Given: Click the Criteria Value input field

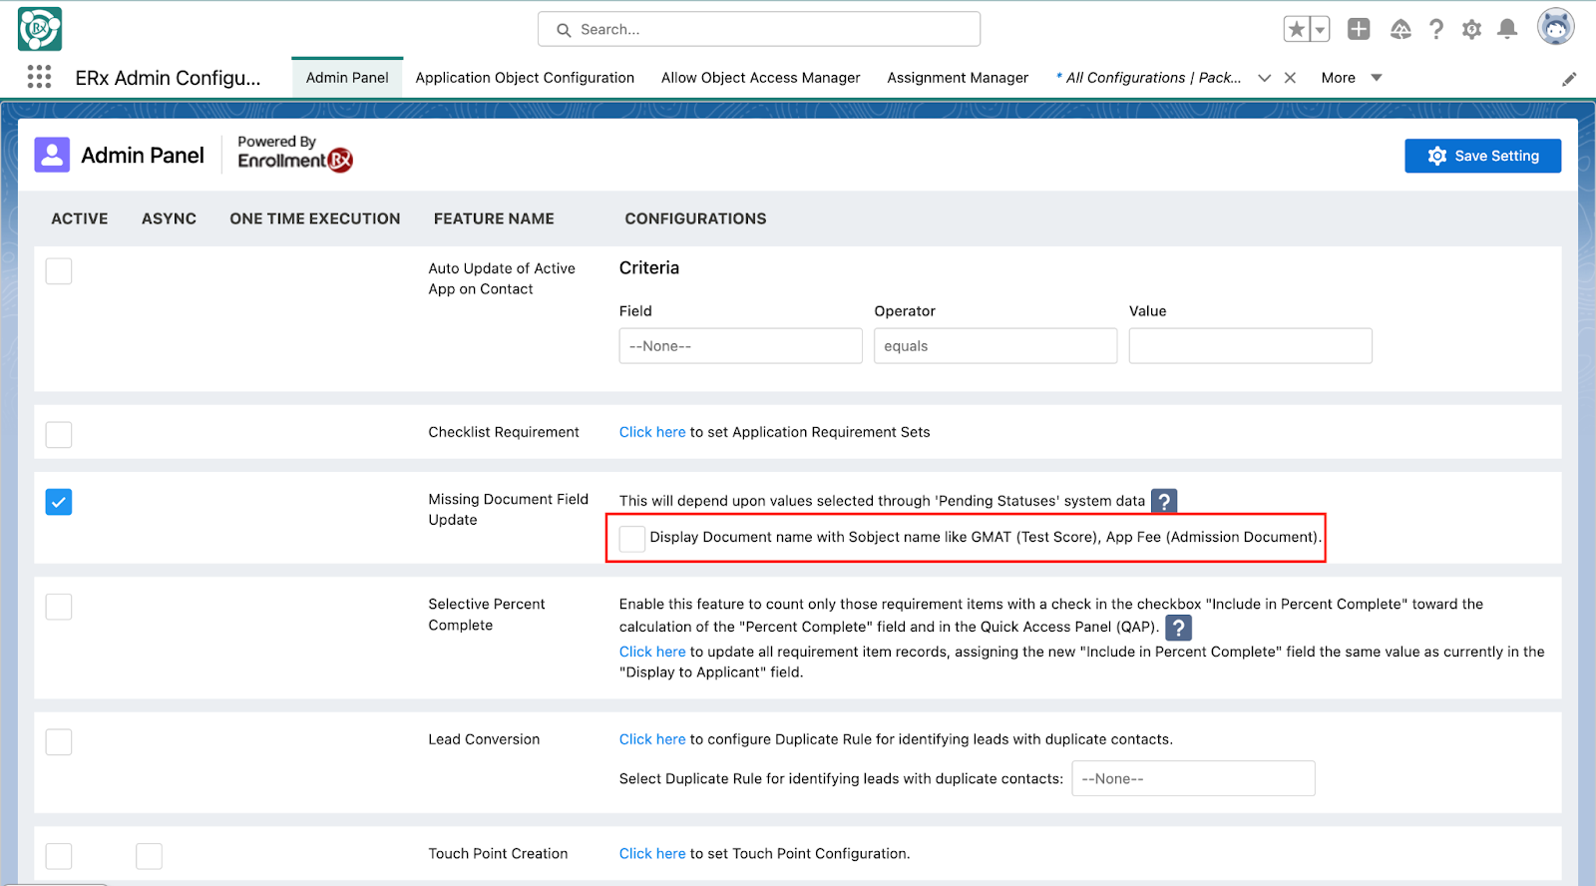Looking at the screenshot, I should tap(1250, 346).
